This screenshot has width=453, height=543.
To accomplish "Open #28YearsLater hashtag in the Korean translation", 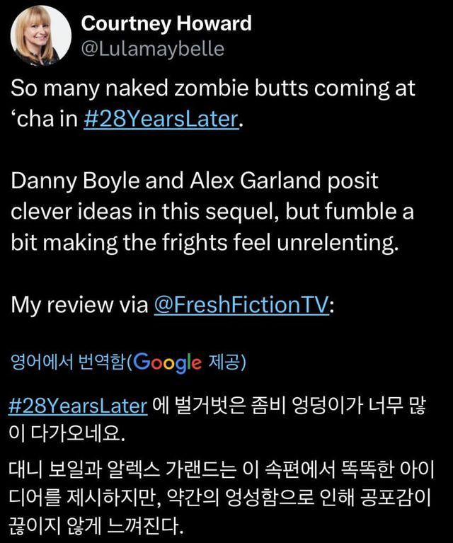I will pos(78,406).
